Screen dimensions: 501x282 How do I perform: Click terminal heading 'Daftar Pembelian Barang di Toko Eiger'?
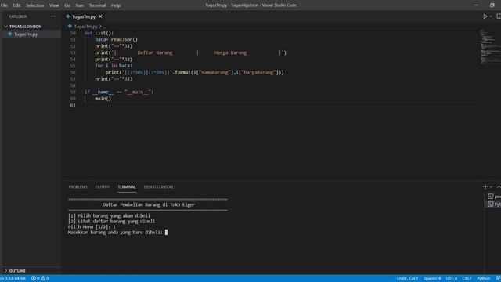pos(149,204)
